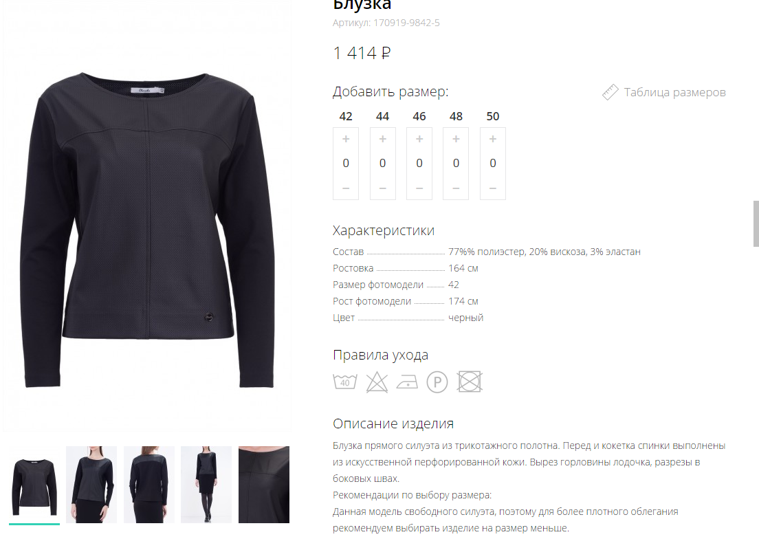Screen dimensions: 759x539
Task: Click the 40 degree wash care icon
Action: (x=345, y=382)
